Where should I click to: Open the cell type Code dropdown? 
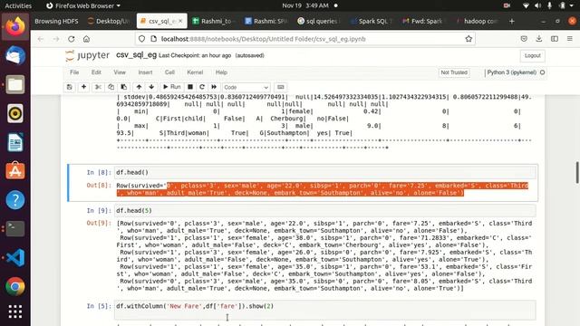(x=246, y=87)
